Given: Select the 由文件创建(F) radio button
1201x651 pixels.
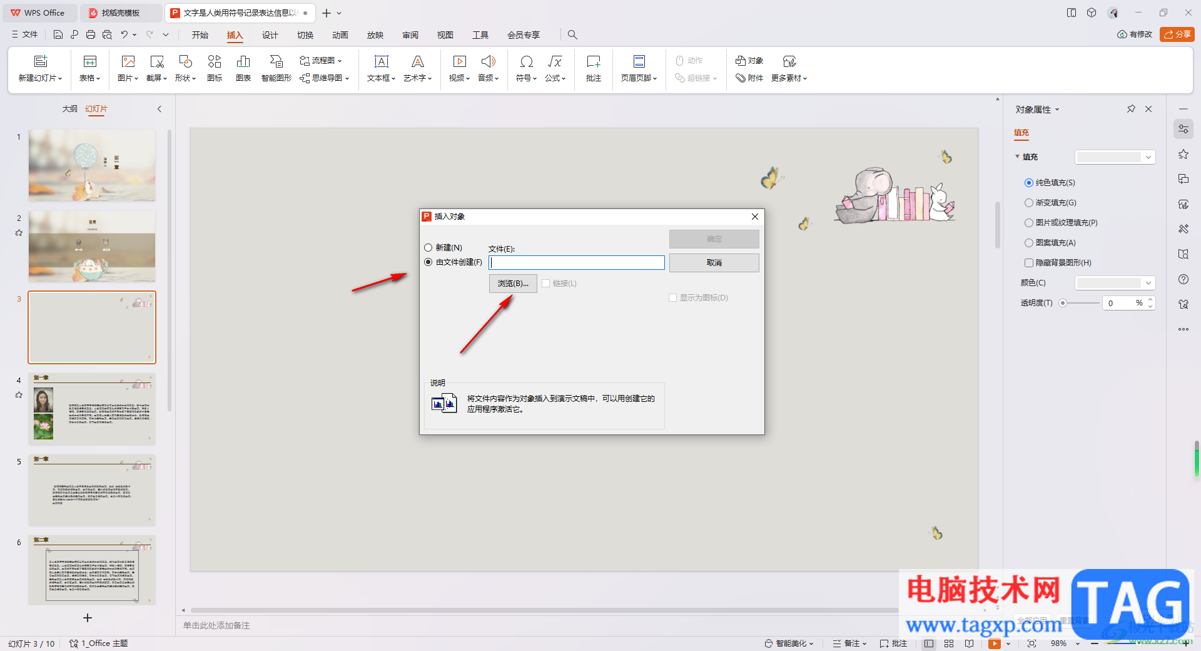Looking at the screenshot, I should (428, 262).
